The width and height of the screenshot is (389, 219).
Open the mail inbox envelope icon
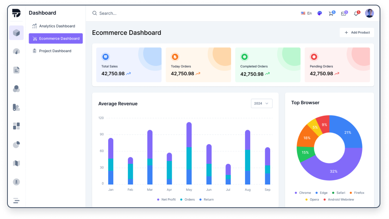tap(344, 13)
